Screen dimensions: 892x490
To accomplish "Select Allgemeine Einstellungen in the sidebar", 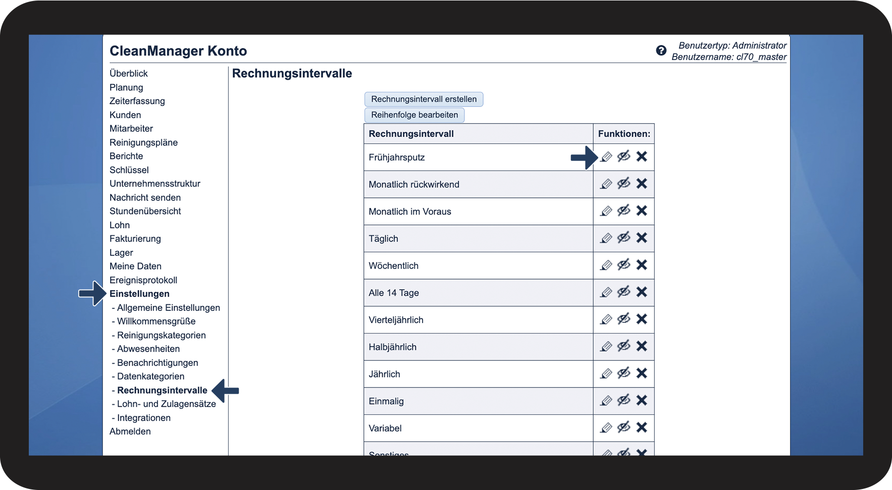I will (x=168, y=308).
